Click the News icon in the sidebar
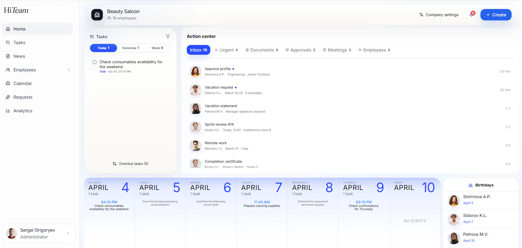522x248 pixels. 8,56
